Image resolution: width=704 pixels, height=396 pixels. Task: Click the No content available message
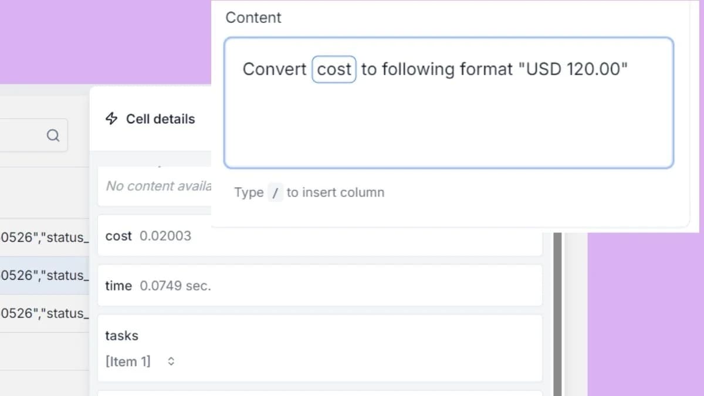pyautogui.click(x=158, y=186)
